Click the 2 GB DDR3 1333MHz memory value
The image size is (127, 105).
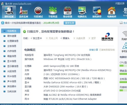tap(61, 74)
